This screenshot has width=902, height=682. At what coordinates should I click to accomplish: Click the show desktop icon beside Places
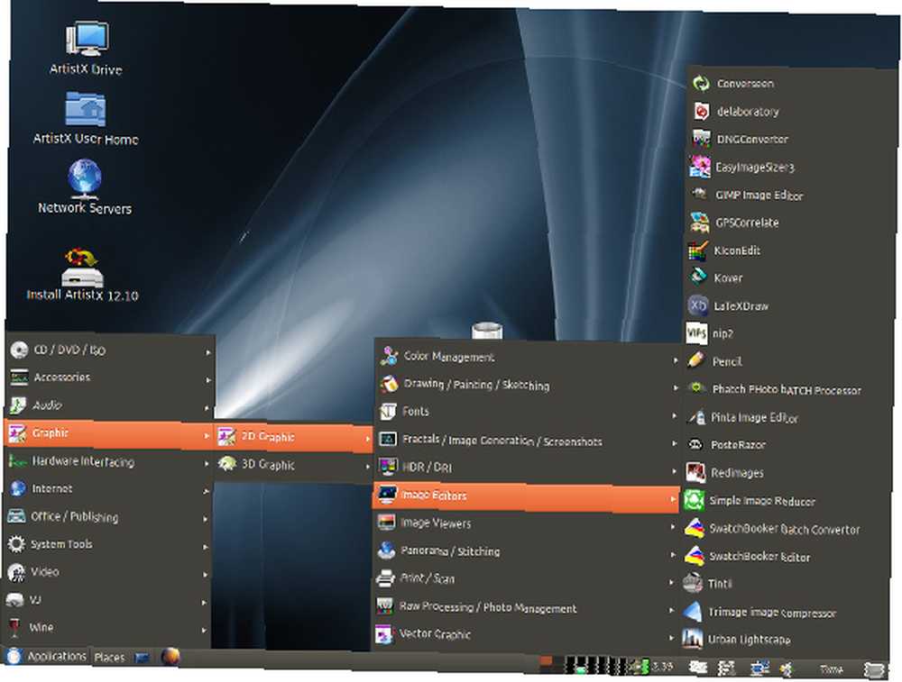[x=143, y=658]
